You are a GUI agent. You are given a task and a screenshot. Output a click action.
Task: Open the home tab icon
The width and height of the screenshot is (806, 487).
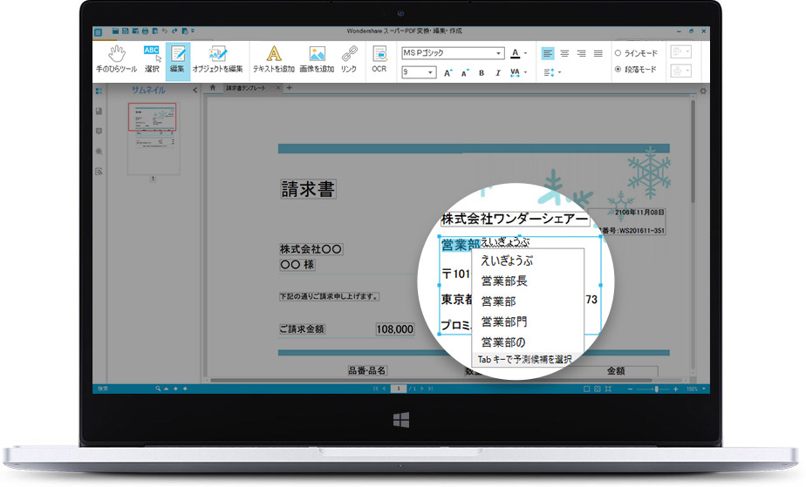pyautogui.click(x=212, y=88)
